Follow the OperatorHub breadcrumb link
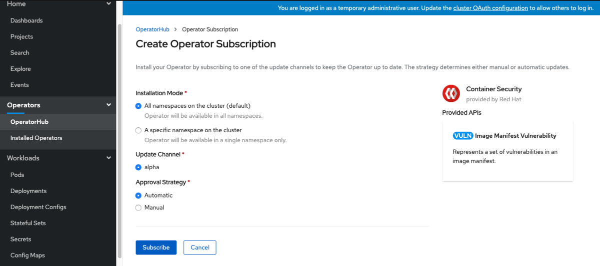 tap(152, 29)
